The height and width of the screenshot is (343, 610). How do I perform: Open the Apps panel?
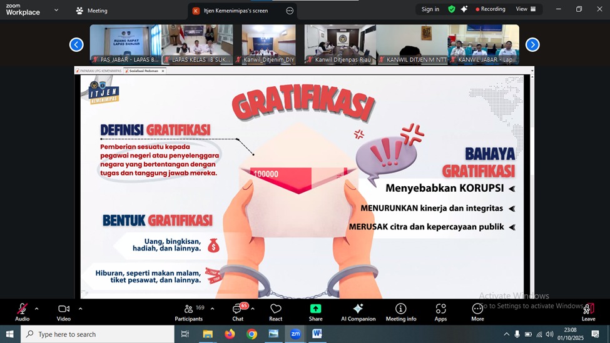pyautogui.click(x=440, y=312)
